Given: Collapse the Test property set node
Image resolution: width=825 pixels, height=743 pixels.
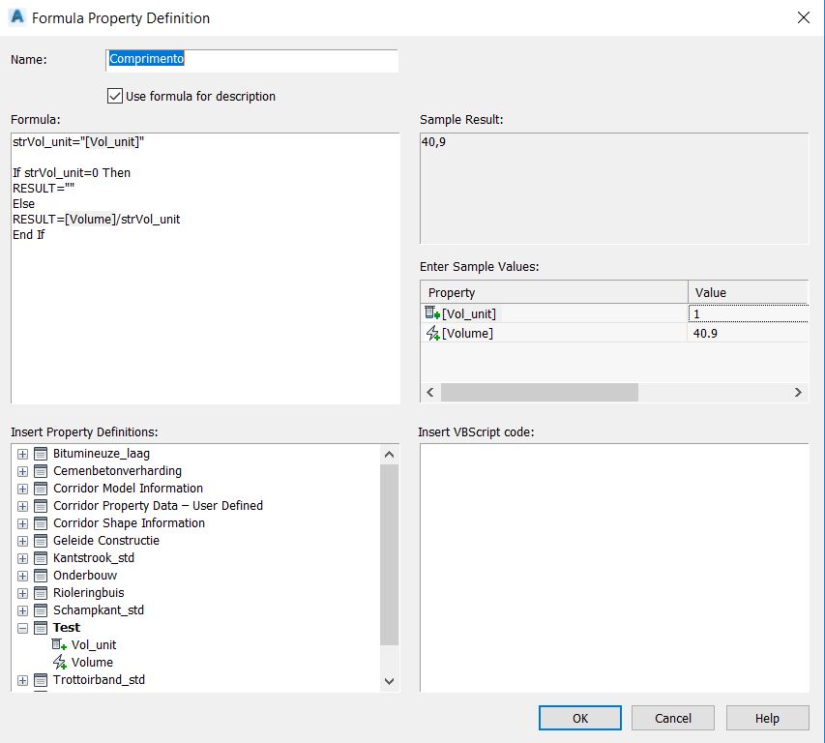Looking at the screenshot, I should 22,628.
